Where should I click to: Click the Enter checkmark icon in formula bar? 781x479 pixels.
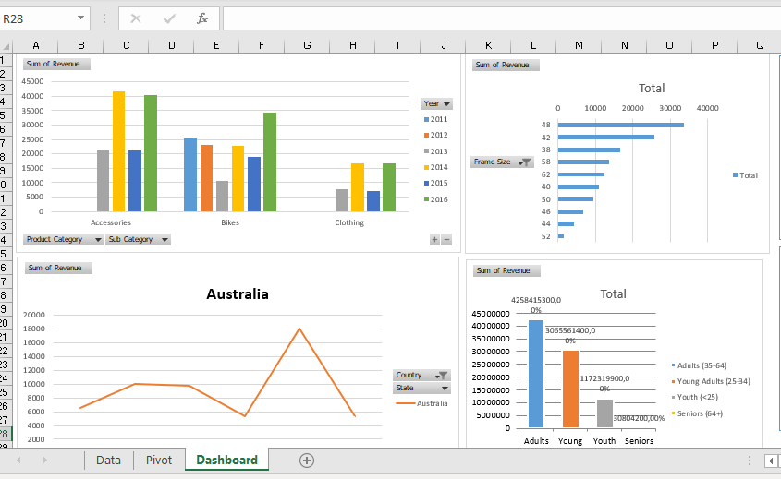point(169,18)
